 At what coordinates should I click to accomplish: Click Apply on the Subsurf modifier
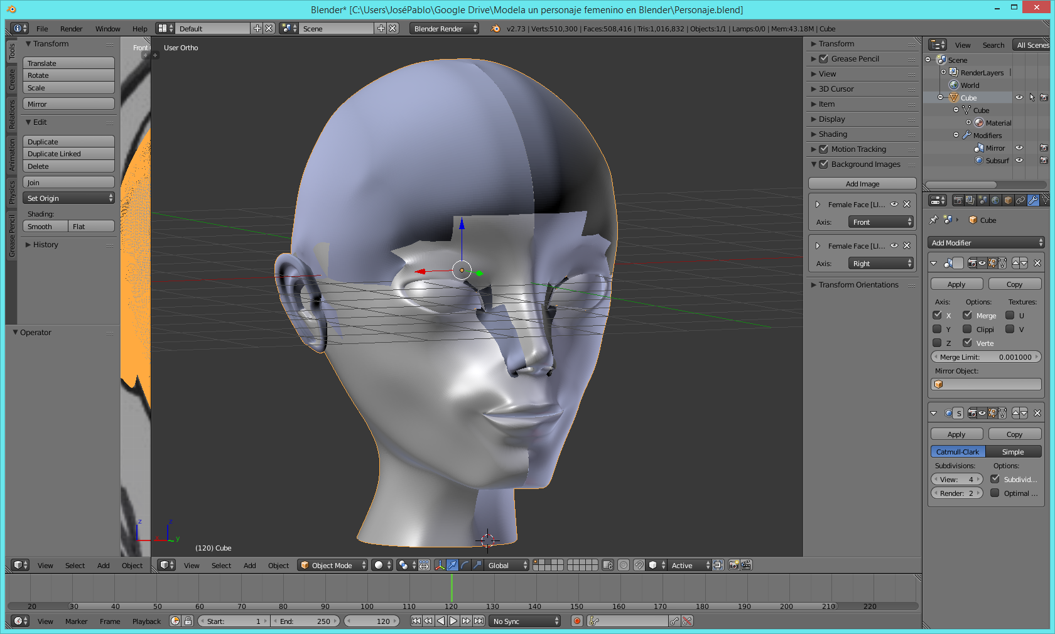pyautogui.click(x=956, y=434)
